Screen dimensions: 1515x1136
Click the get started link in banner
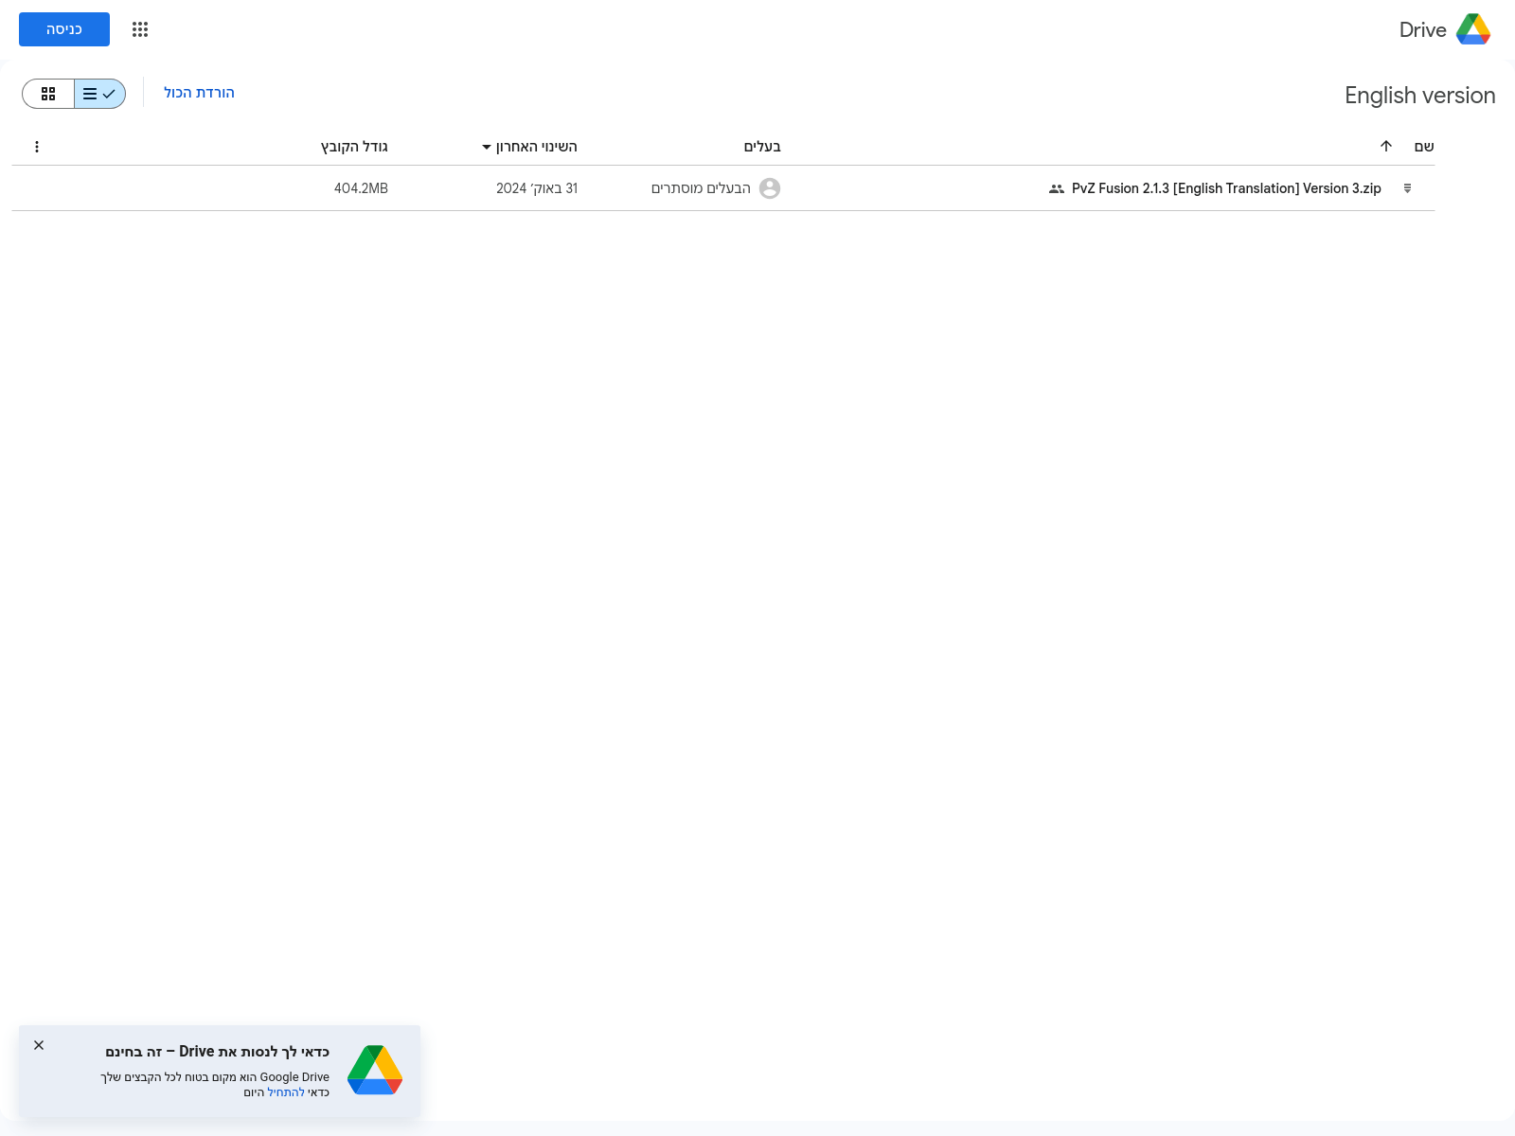pos(286,1092)
